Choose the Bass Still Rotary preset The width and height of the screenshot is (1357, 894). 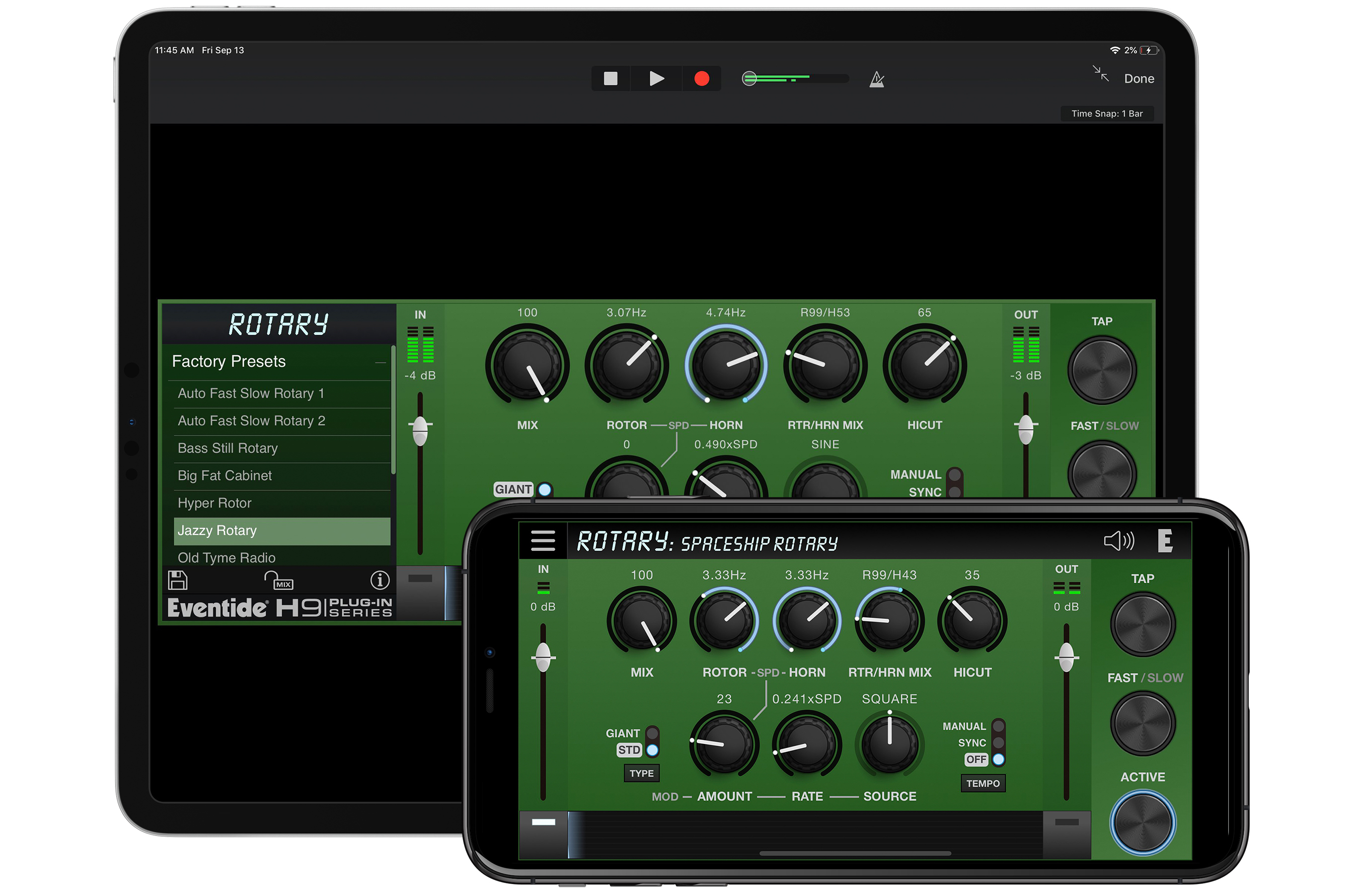[282, 448]
